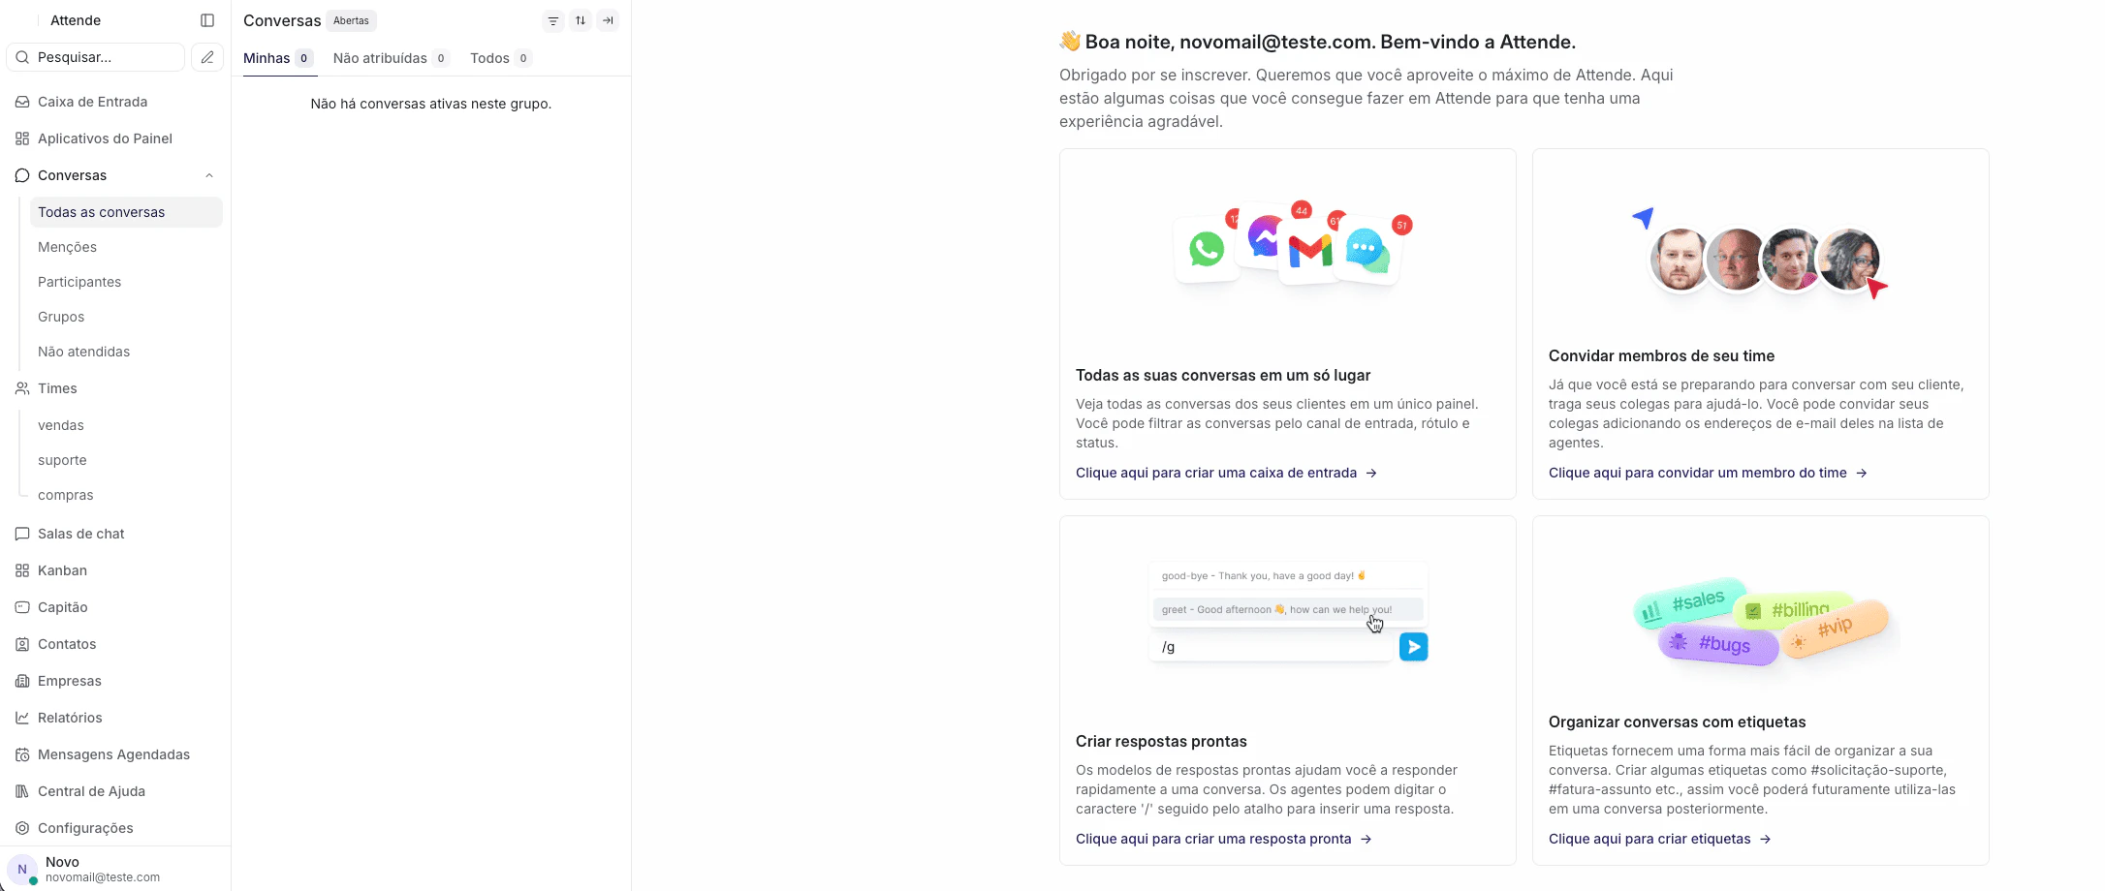Click the Kanban board icon

click(x=22, y=570)
